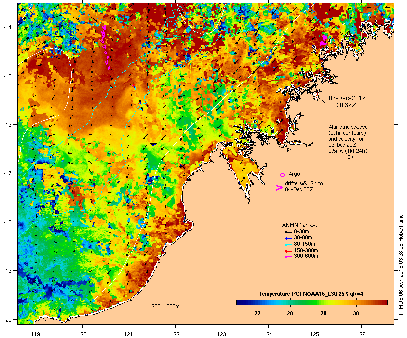Click the '300-600m' depth label
This screenshot has width=407, height=338.
click(x=306, y=256)
